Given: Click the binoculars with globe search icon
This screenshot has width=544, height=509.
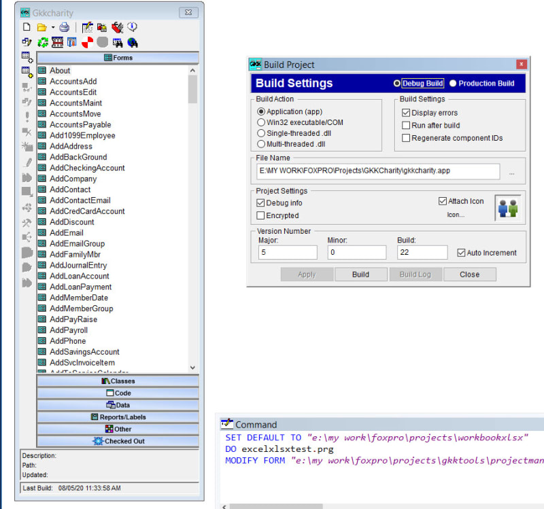Looking at the screenshot, I should coord(133,42).
